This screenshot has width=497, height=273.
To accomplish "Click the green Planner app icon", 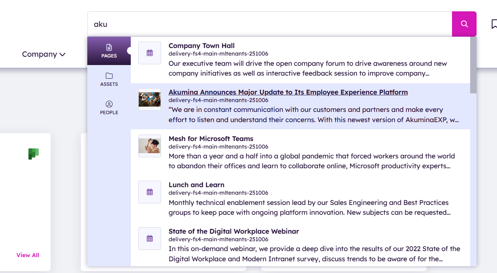I will tap(34, 154).
